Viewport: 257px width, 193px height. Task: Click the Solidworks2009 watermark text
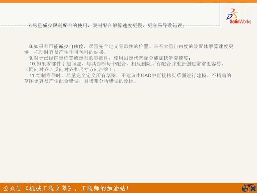19,181
